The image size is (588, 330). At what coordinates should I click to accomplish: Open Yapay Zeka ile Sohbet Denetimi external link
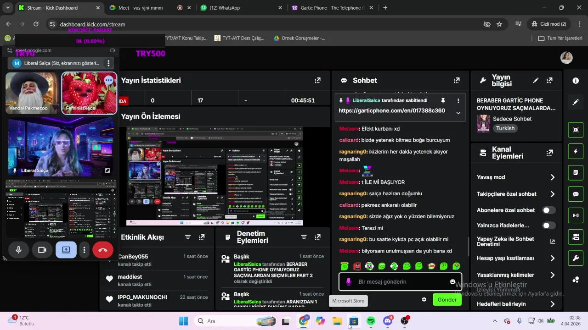(x=552, y=242)
